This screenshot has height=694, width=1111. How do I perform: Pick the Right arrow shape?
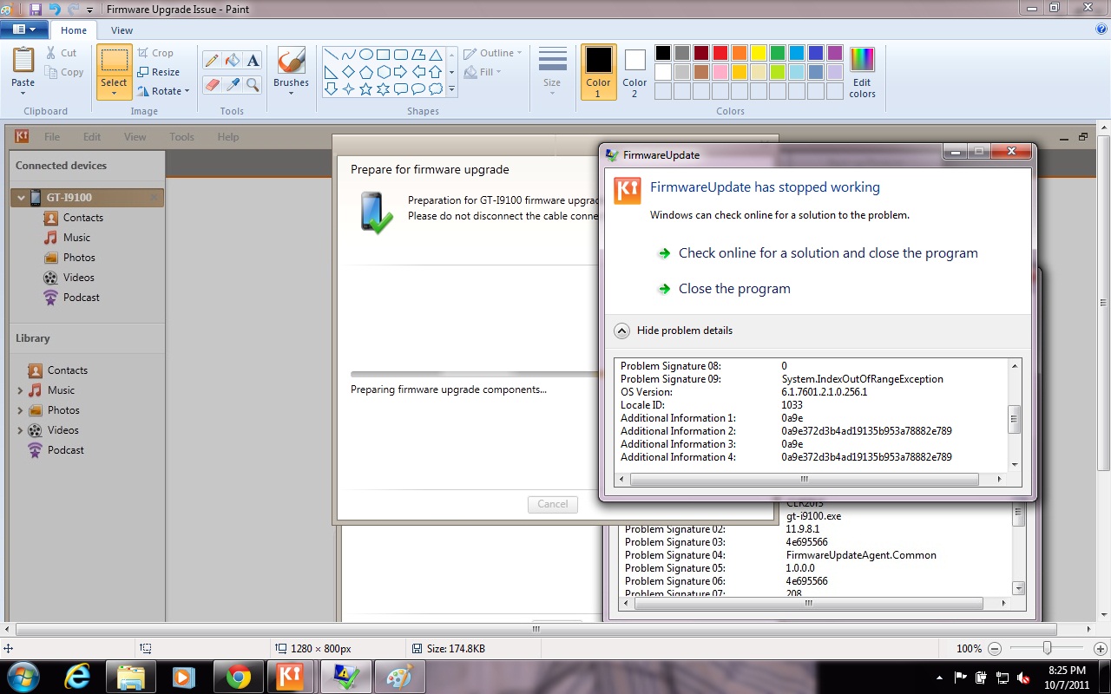400,71
